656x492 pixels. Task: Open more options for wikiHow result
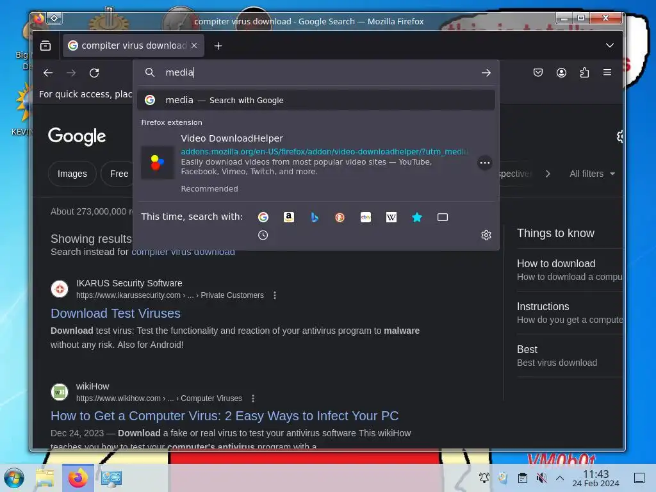click(x=252, y=398)
